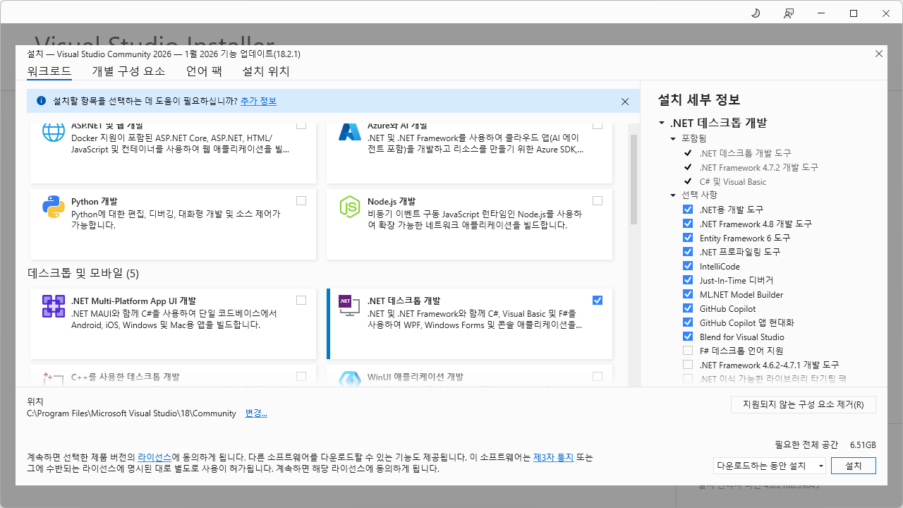Check the .NET Multi-Platform App UI workload
Screen dimensions: 903x508
click(x=301, y=300)
